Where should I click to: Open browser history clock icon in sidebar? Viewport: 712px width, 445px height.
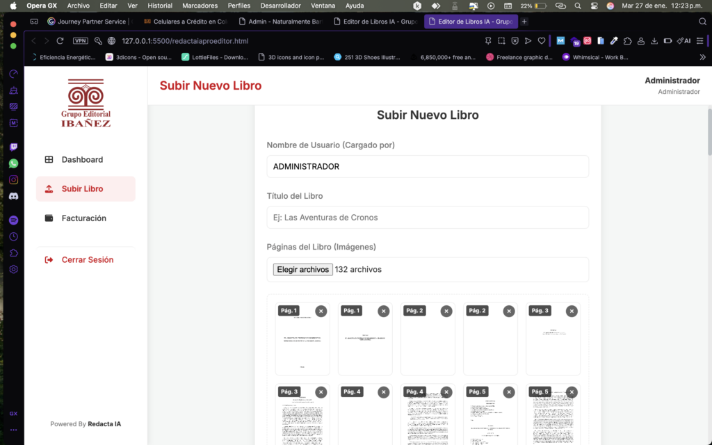point(13,236)
